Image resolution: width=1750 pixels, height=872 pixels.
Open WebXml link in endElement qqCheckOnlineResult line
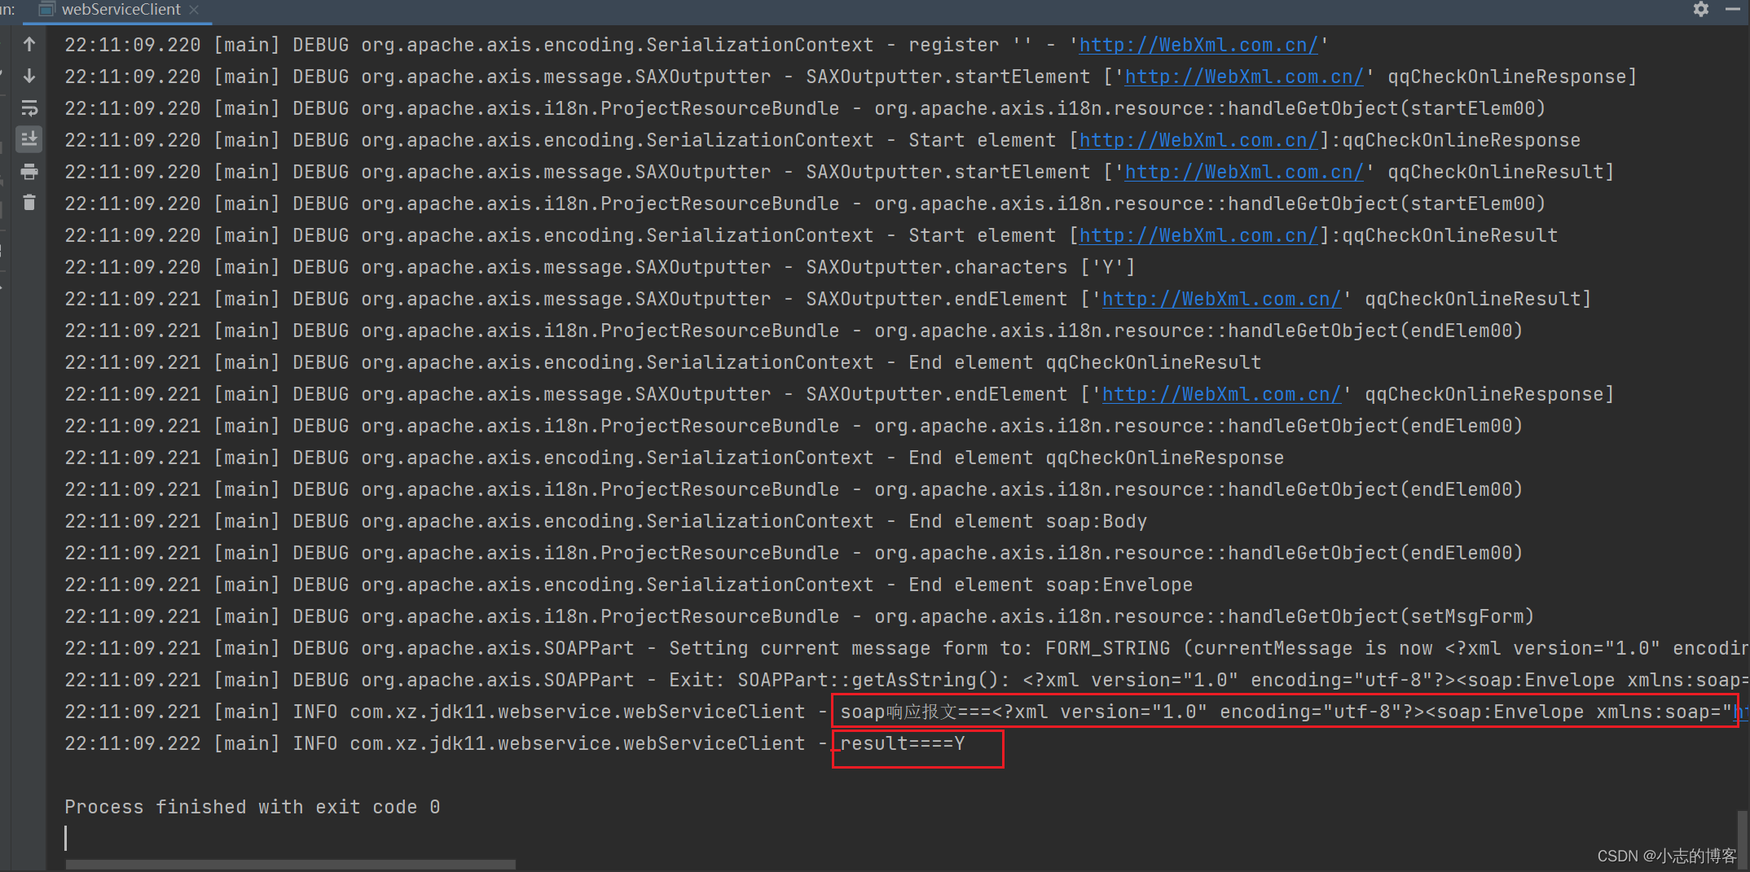pos(1221,299)
